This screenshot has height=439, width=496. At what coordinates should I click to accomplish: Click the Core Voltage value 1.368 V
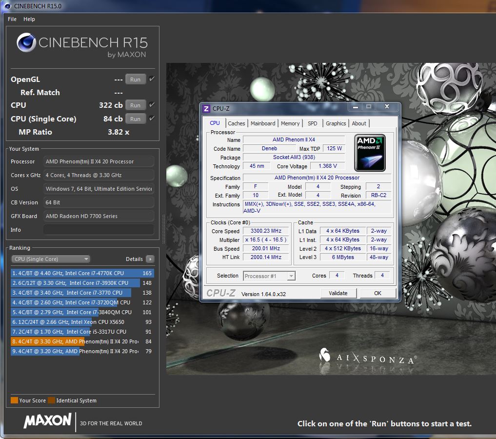point(328,166)
